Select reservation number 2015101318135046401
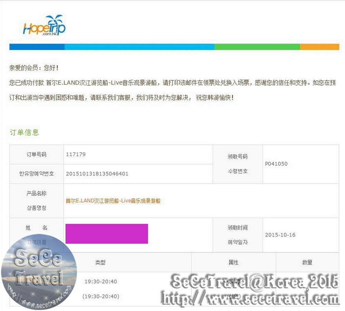The width and height of the screenshot is (345, 311). pyautogui.click(x=97, y=174)
